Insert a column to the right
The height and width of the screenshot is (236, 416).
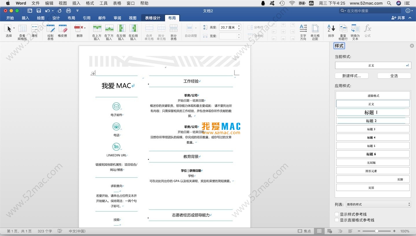tap(133, 32)
